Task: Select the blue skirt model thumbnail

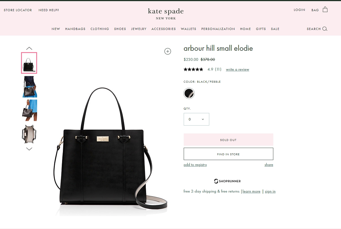Action: click(x=30, y=110)
